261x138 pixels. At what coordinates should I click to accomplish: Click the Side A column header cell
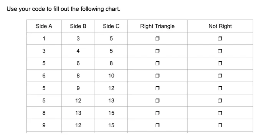44,26
